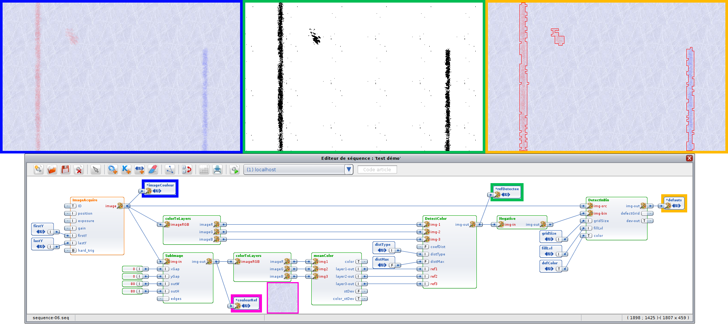728x324 pixels.
Task: Open a sequence file with the folder icon
Action: [x=52, y=169]
